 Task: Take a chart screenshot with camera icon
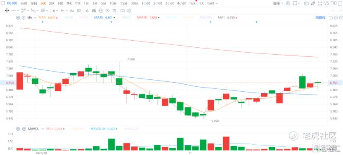[306, 3]
